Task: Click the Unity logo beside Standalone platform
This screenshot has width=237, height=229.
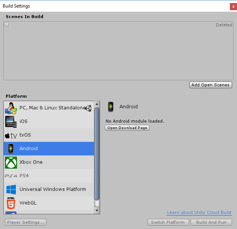Action: [x=88, y=108]
